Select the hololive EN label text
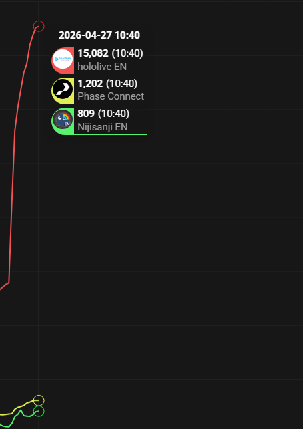This screenshot has width=303, height=429. coord(102,67)
